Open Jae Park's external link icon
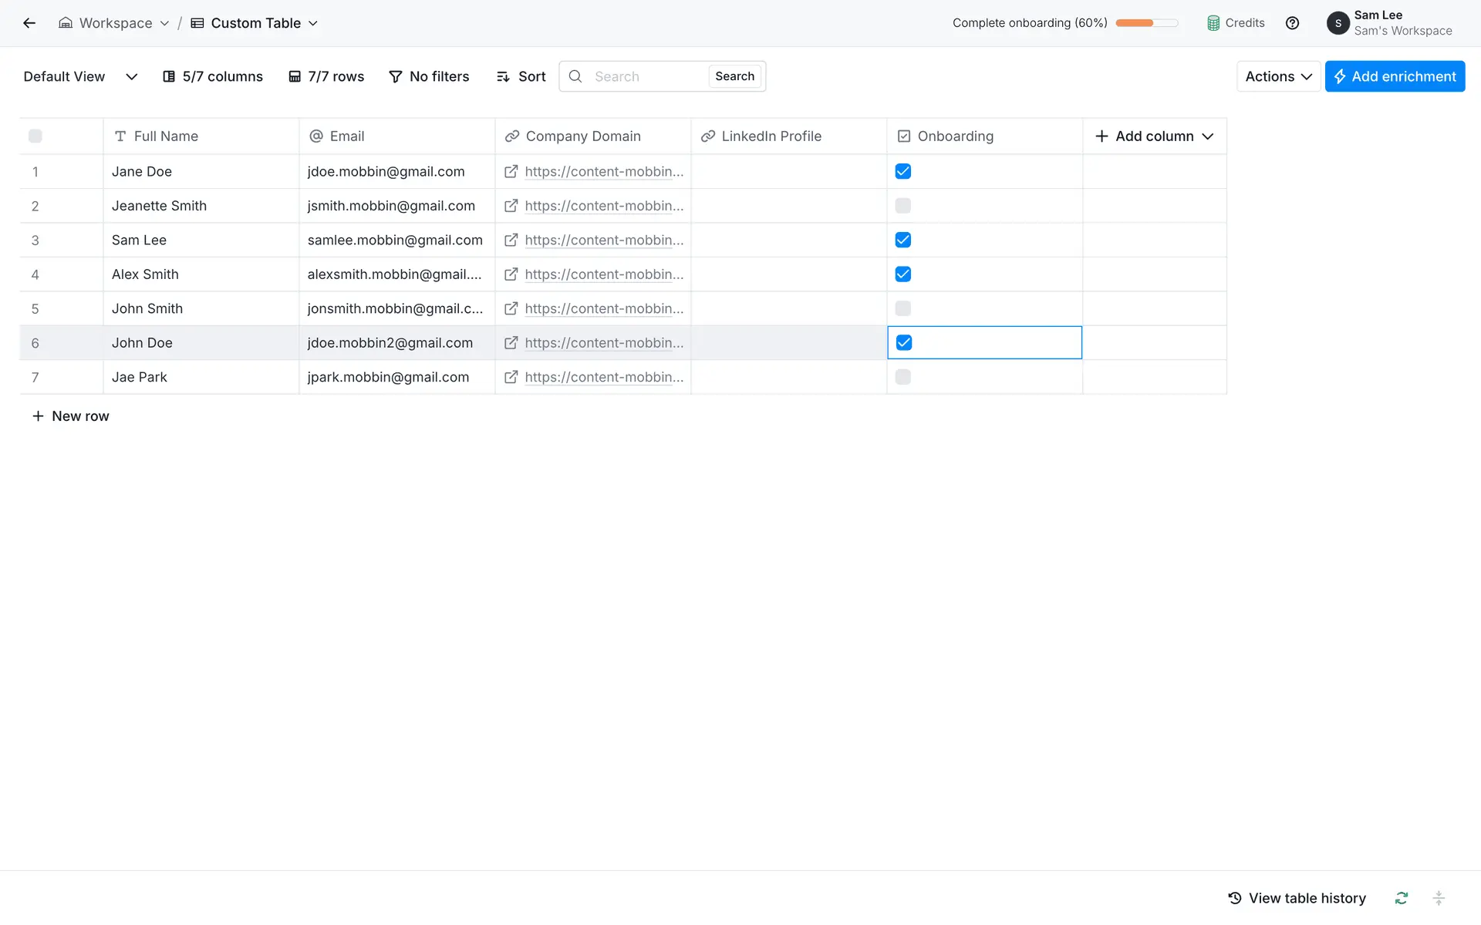The height and width of the screenshot is (925, 1481). 511,377
